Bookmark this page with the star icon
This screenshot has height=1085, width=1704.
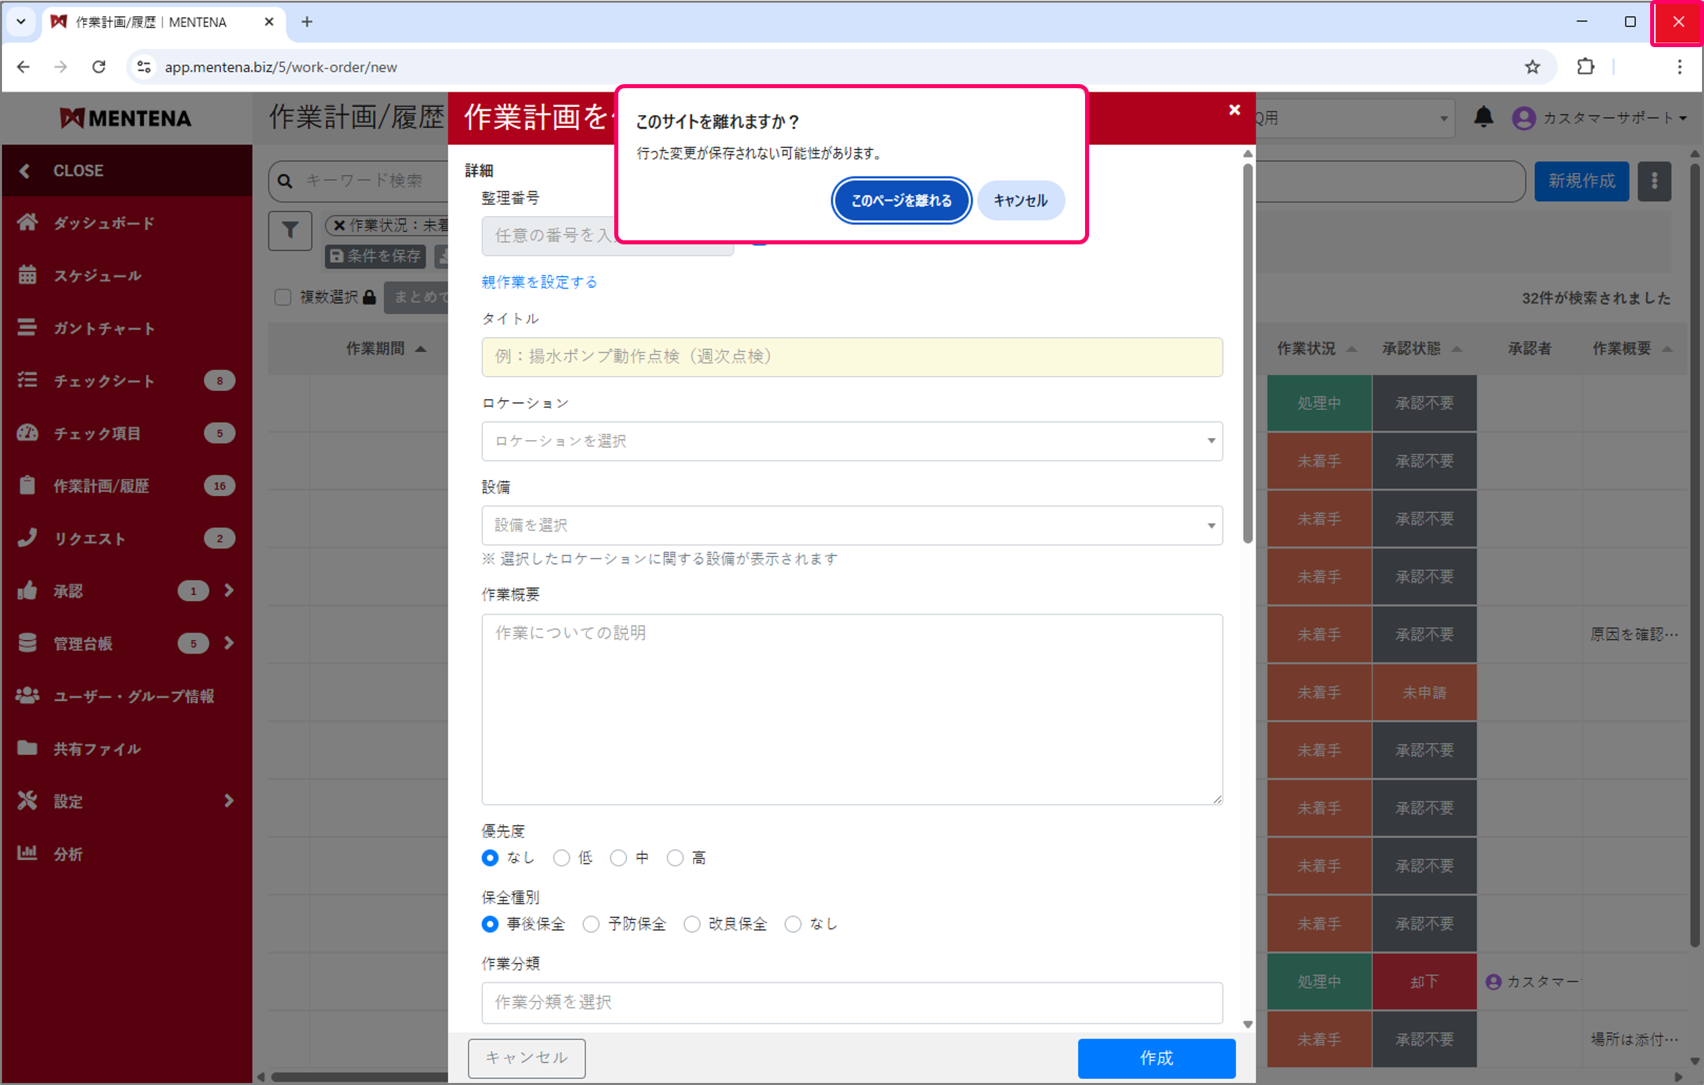1532,67
